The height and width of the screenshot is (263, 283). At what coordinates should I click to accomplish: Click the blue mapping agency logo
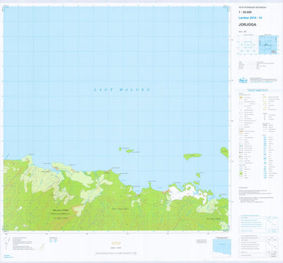tap(243, 80)
